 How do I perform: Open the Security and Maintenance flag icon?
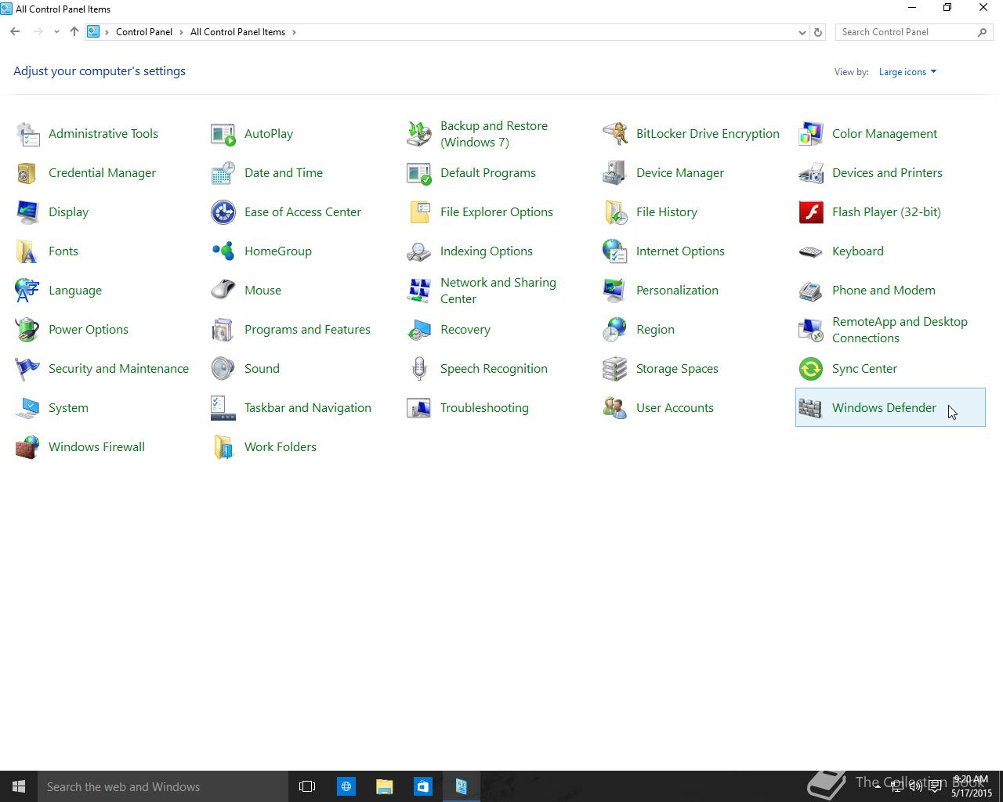27,369
